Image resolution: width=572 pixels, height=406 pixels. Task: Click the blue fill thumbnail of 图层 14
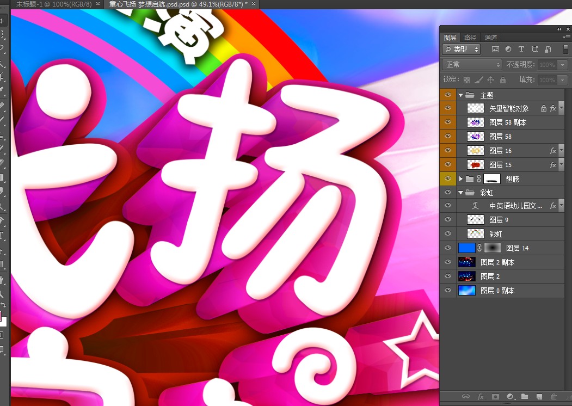(467, 248)
